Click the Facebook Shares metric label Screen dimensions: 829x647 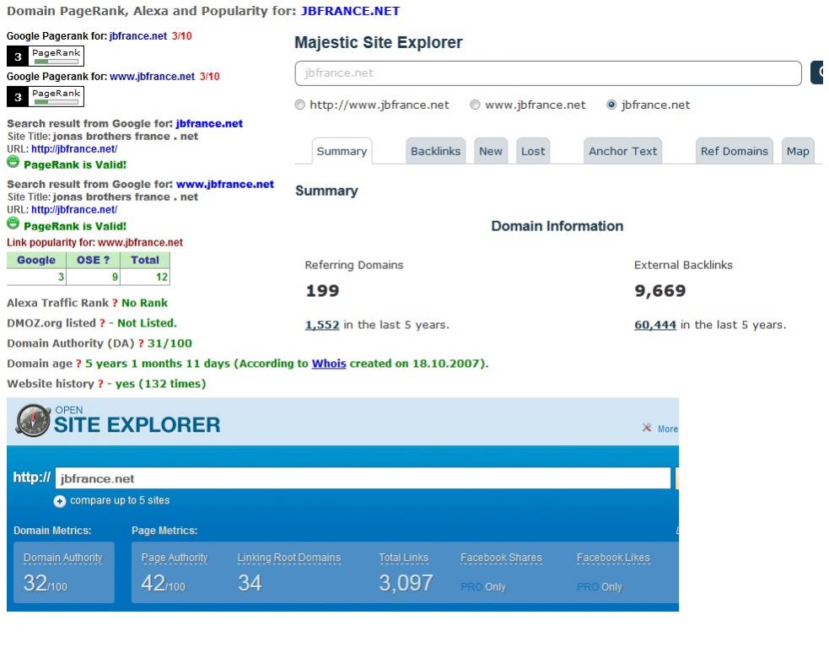click(x=501, y=558)
